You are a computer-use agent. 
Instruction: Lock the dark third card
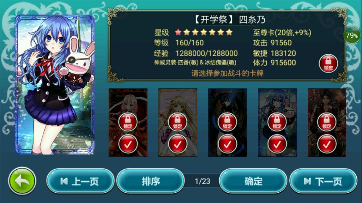[227, 122]
